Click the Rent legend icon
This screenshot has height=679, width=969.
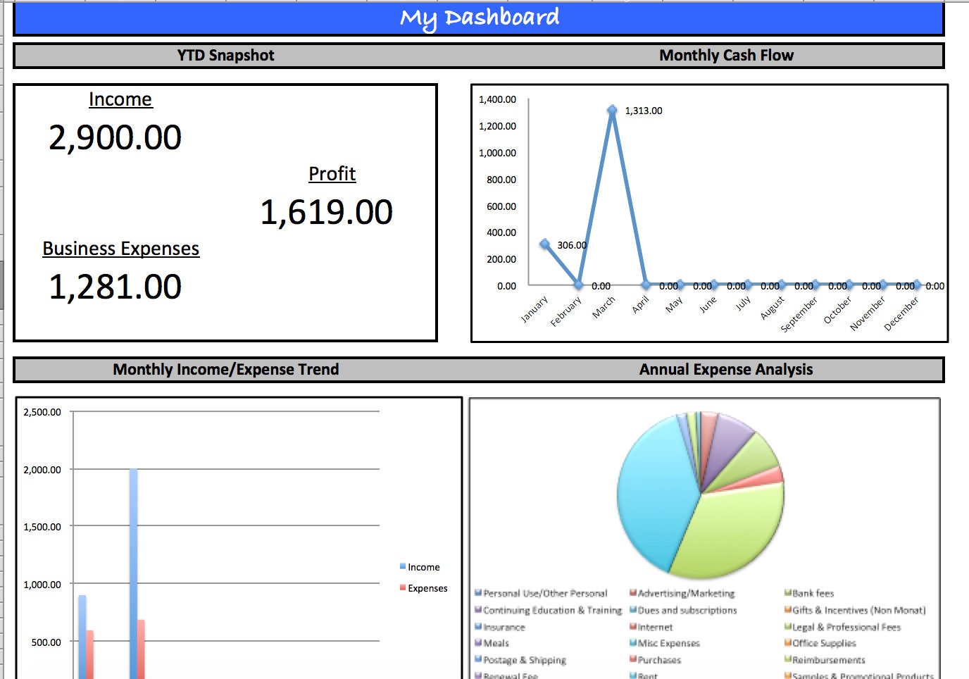[633, 675]
